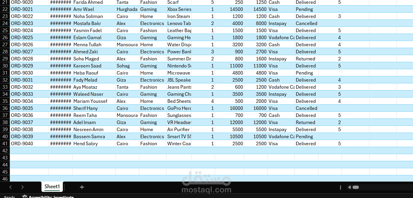Add a new sheet with the plus icon

tap(82, 187)
